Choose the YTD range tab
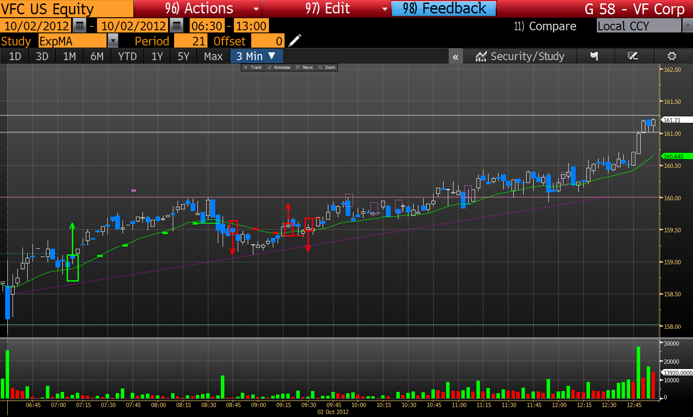This screenshot has height=417, width=693. [127, 56]
